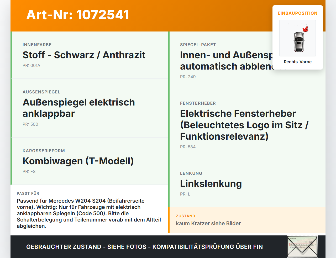Screen dimensions: 336x258
Task: Click the AUSSENSPIEGEL label
Action: [41, 92]
